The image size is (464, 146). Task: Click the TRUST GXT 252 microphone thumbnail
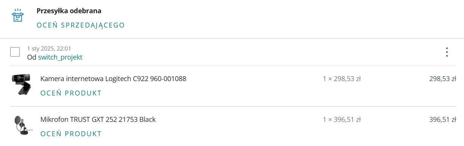[x=22, y=126]
